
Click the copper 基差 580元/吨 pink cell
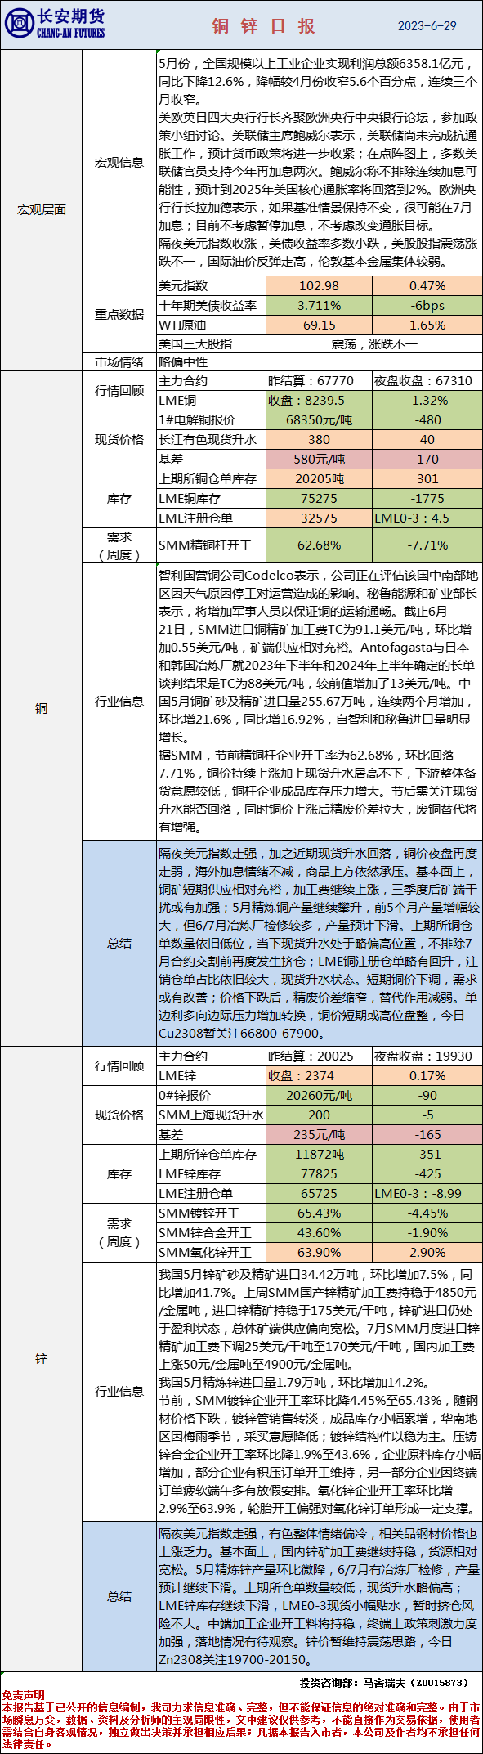[319, 460]
